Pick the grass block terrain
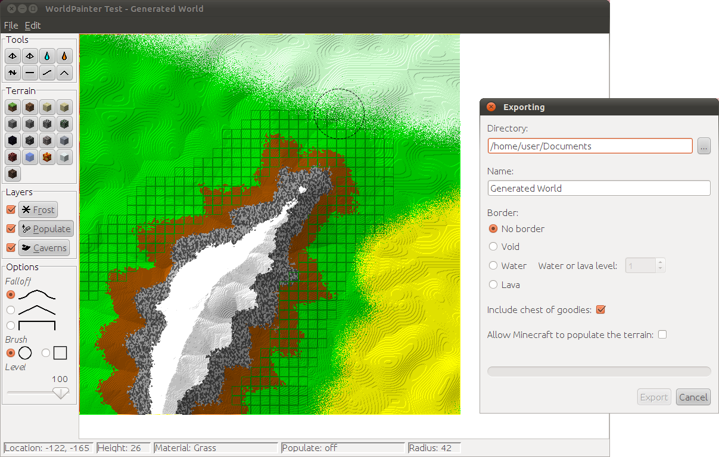This screenshot has width=719, height=457. 13,108
